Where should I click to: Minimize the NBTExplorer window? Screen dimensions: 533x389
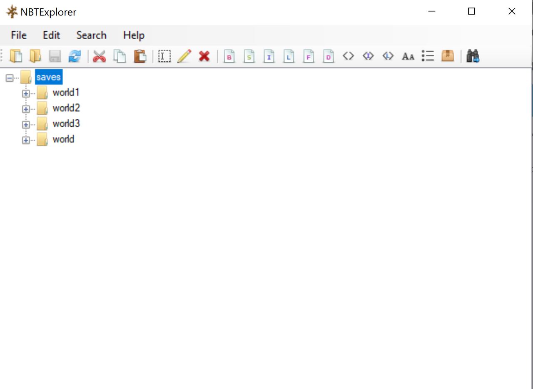[x=432, y=12]
